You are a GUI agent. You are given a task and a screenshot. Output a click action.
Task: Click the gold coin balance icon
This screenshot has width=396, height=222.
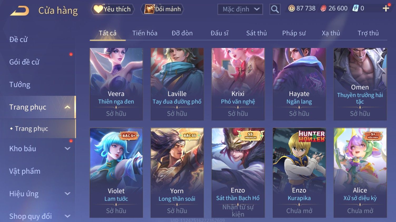291,8
